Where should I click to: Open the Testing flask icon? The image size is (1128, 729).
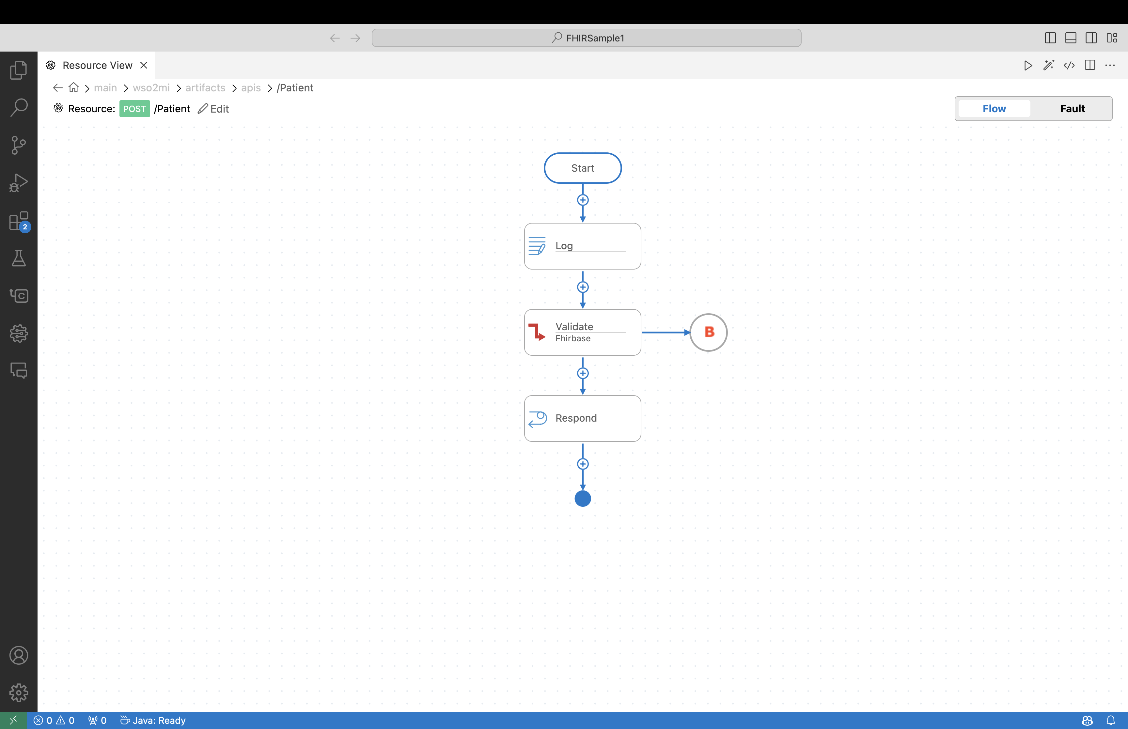(19, 258)
